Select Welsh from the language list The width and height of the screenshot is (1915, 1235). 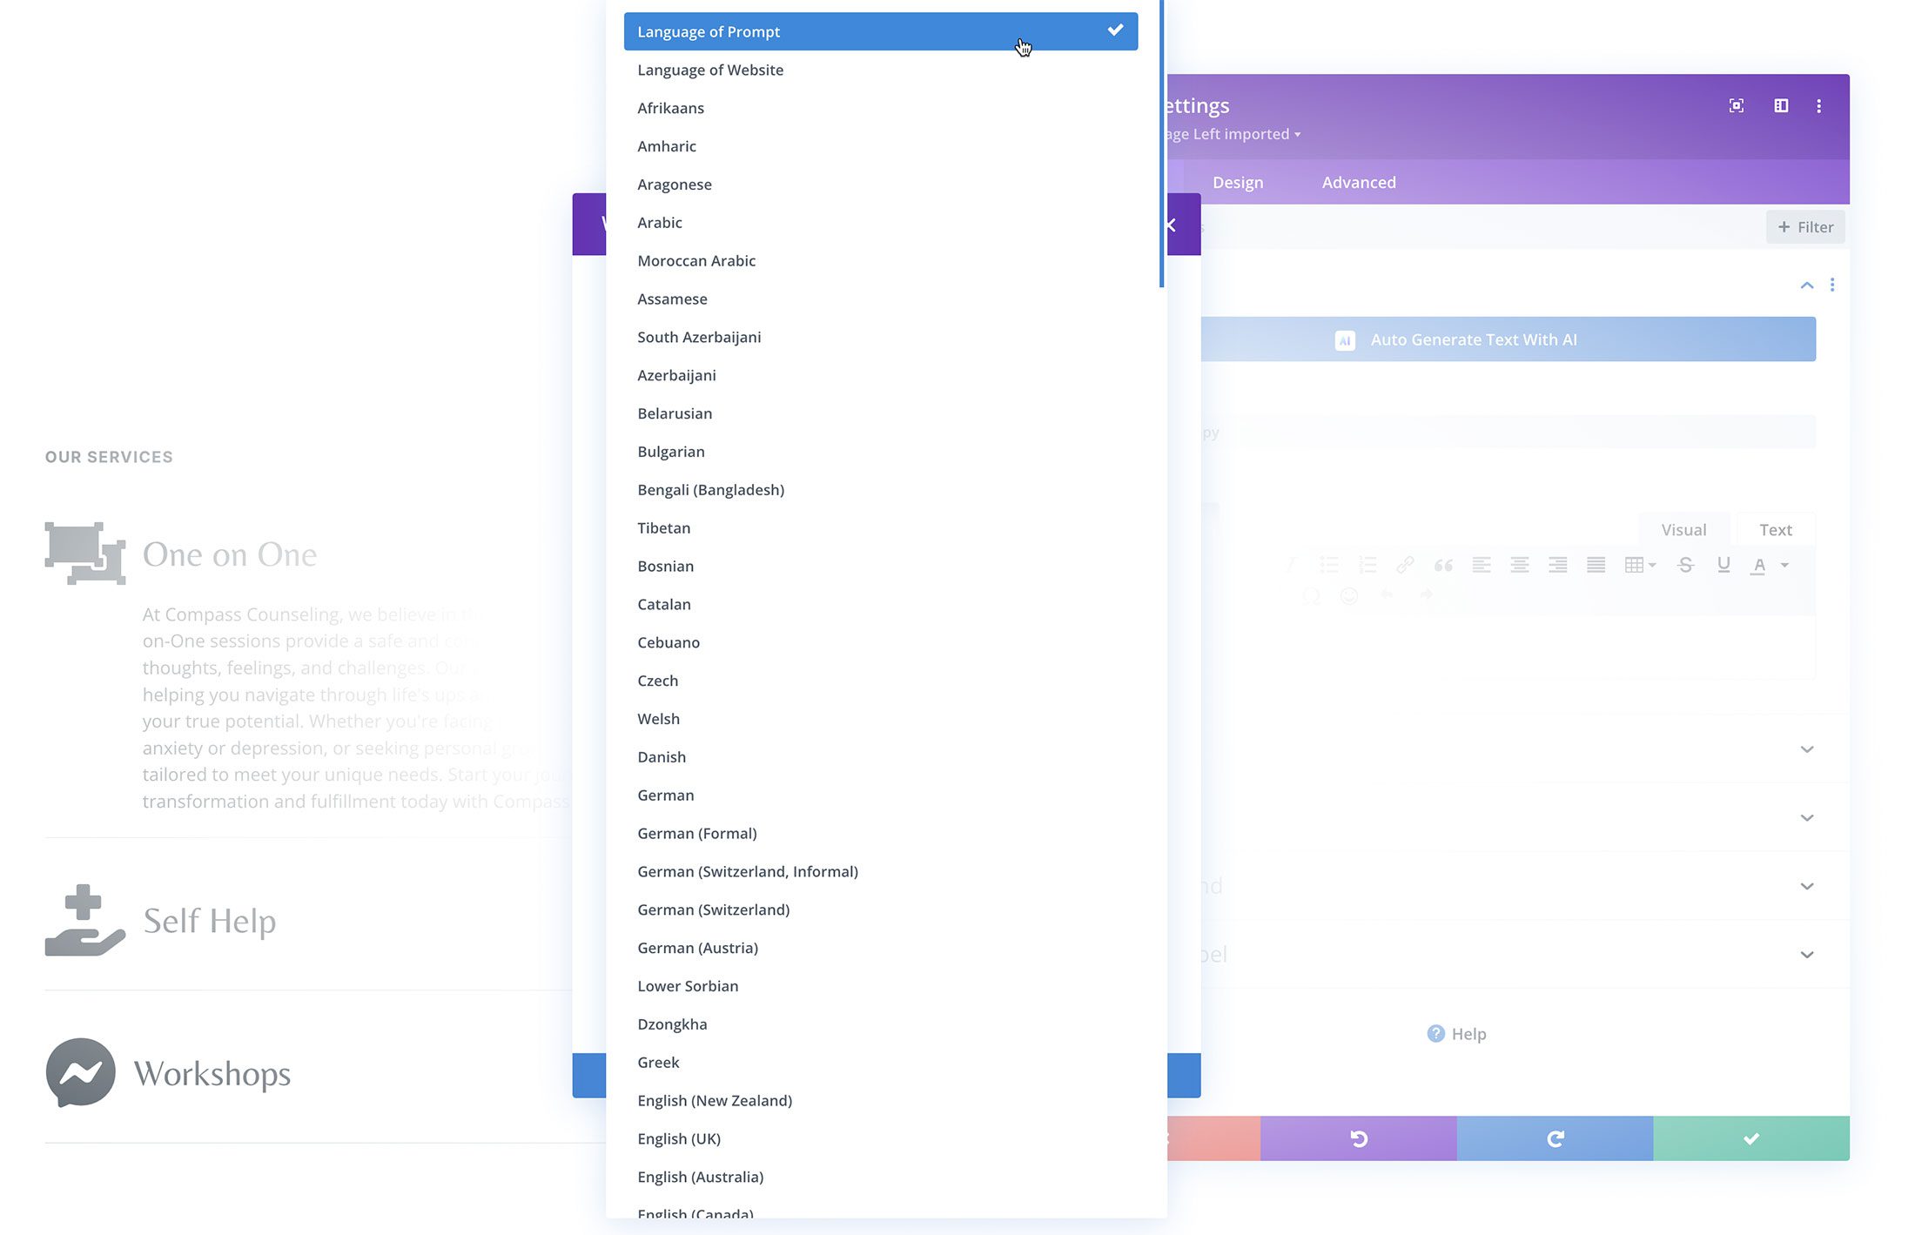(659, 717)
